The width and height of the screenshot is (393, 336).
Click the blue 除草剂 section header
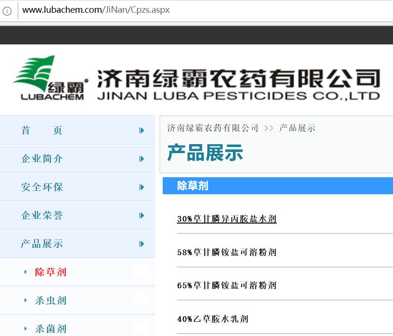click(x=278, y=186)
